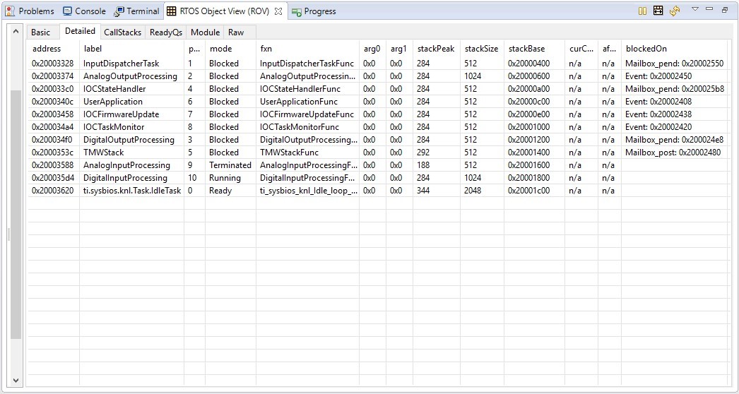Click the Ready mode cell
739x394 pixels.
[231, 191]
